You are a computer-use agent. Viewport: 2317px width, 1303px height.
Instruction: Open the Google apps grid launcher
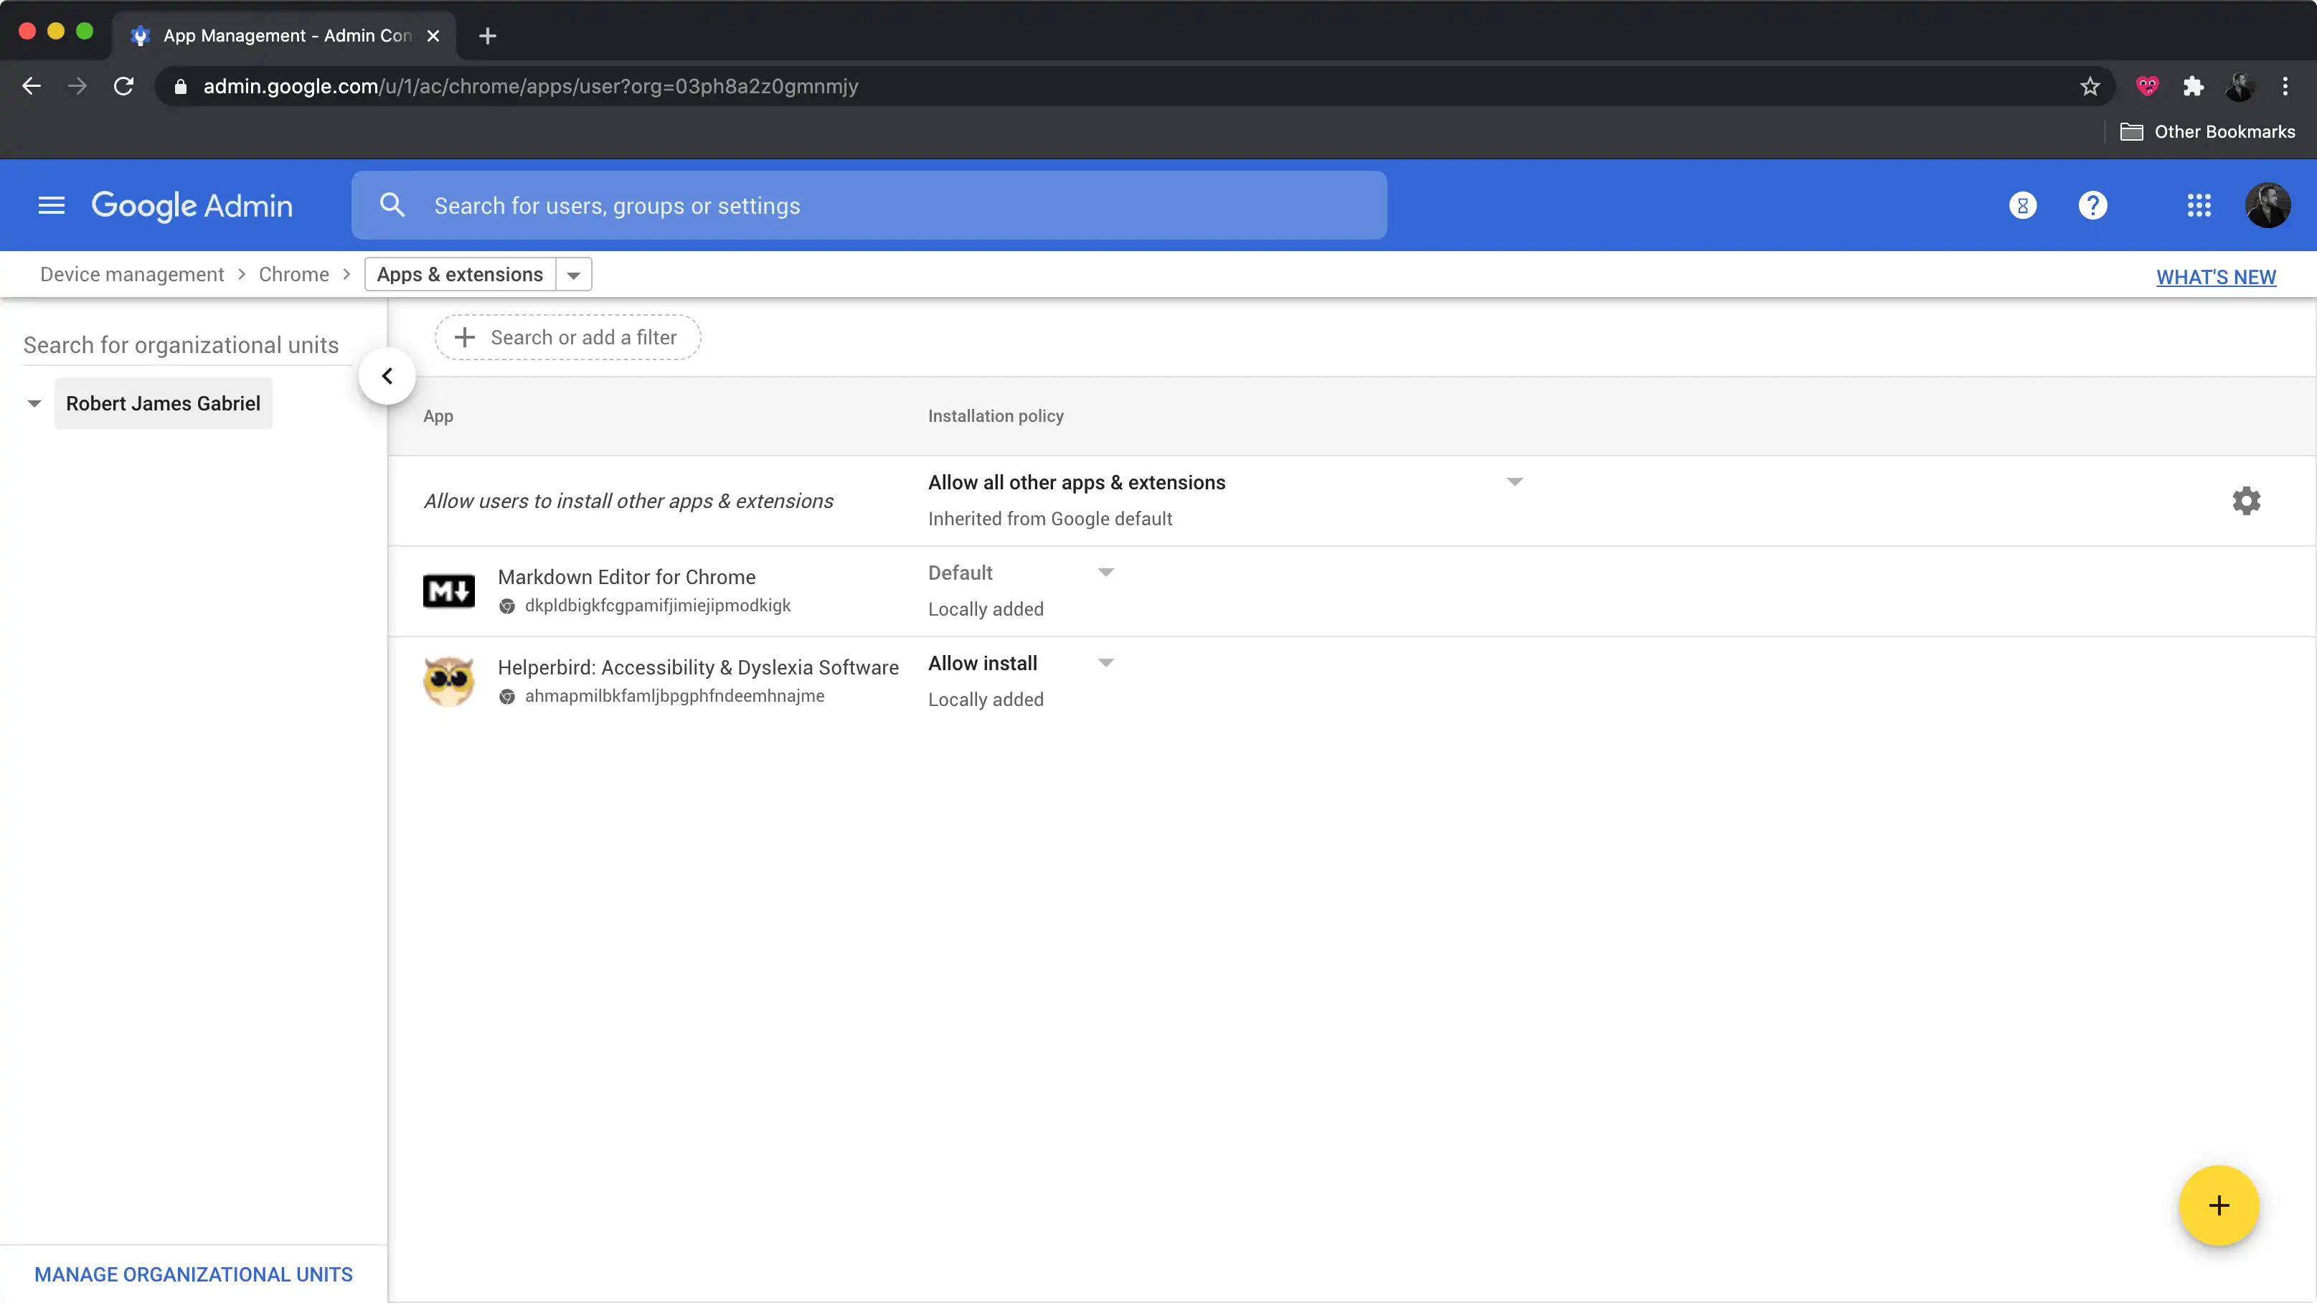2199,205
